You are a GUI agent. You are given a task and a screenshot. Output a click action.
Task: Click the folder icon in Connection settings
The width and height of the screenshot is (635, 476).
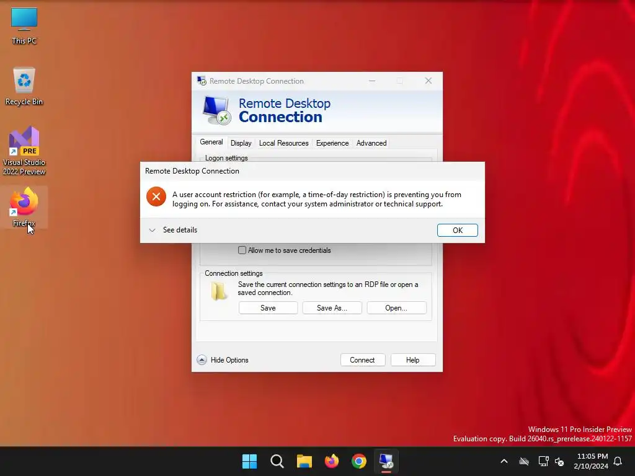click(219, 291)
